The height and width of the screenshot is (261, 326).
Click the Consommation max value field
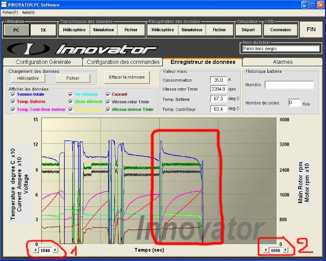[x=218, y=80]
